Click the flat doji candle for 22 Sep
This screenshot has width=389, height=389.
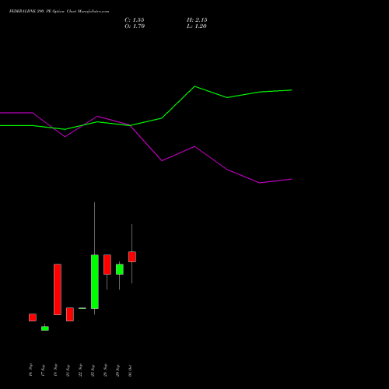point(82,308)
